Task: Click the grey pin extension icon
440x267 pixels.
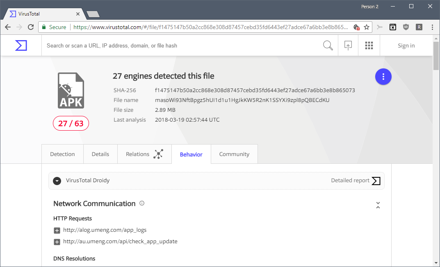Action: coord(380,27)
